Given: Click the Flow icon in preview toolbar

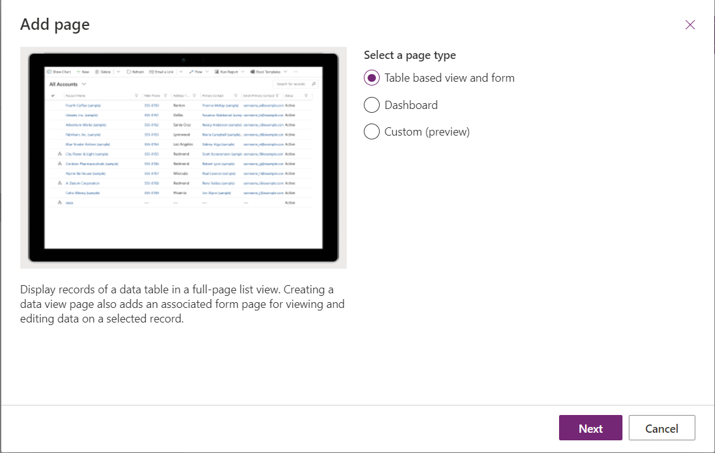Looking at the screenshot, I should (191, 72).
